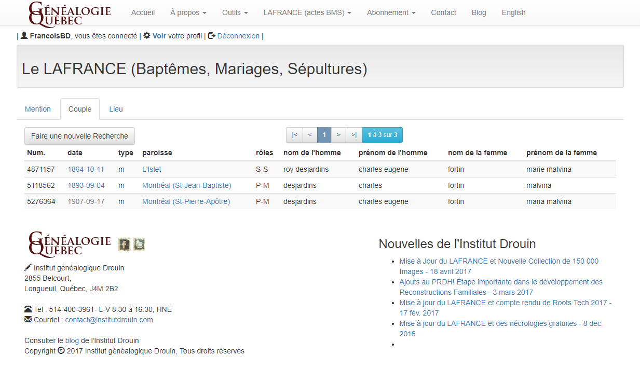
Task: Open the L'Islet parish link
Action: pyautogui.click(x=152, y=169)
